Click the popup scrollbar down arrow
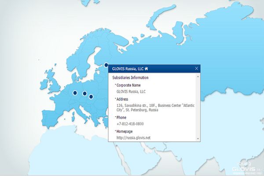264x176 pixels. point(198,139)
